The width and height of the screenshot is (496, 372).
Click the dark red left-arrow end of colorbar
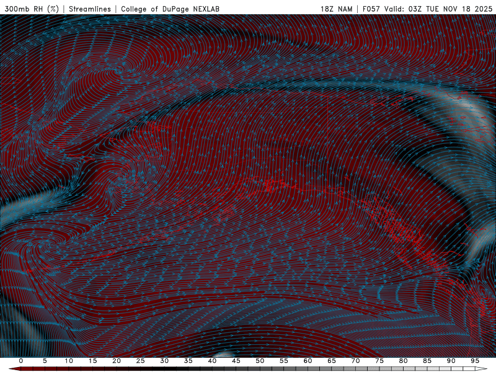(14, 369)
